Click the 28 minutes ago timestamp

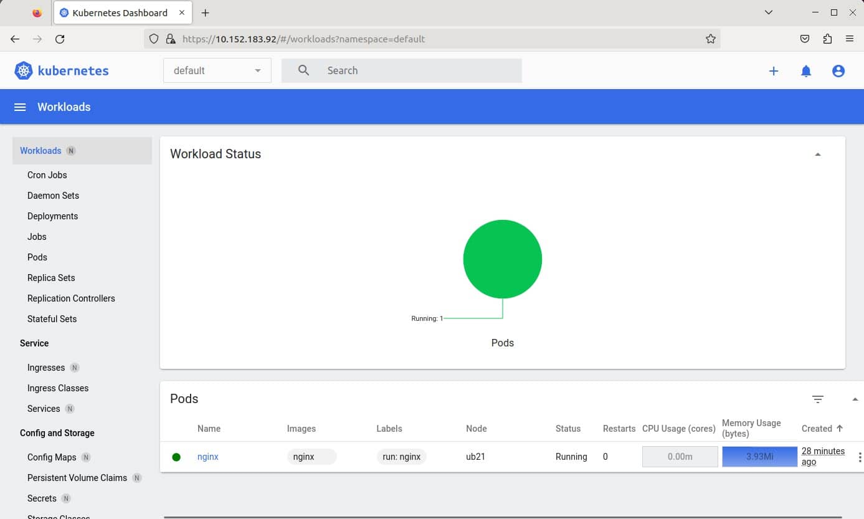pos(823,457)
